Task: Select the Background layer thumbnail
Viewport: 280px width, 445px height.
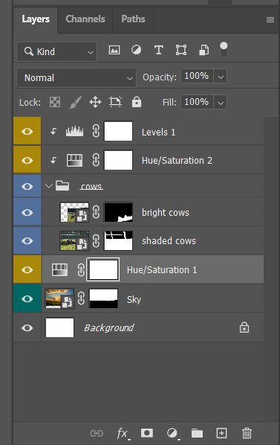Action: point(59,327)
